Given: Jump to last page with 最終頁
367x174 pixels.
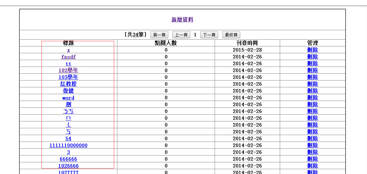Looking at the screenshot, I should (x=231, y=35).
